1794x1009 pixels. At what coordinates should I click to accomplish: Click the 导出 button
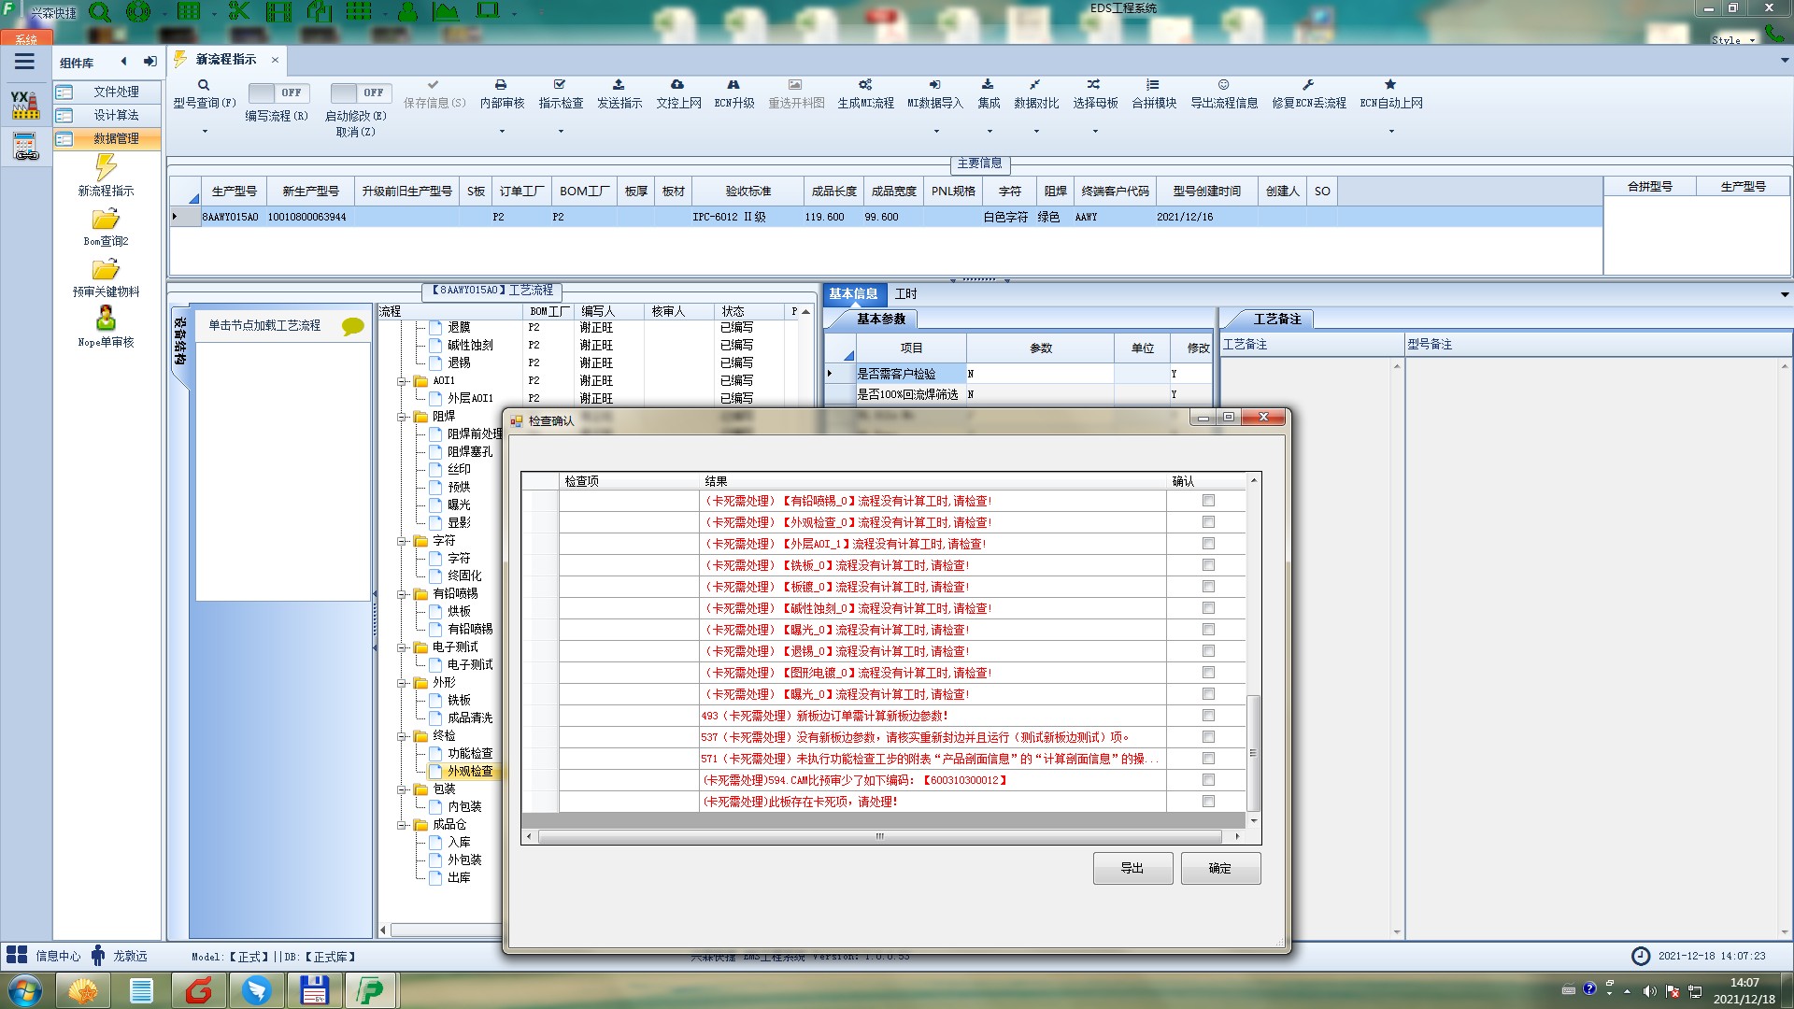pos(1132,868)
